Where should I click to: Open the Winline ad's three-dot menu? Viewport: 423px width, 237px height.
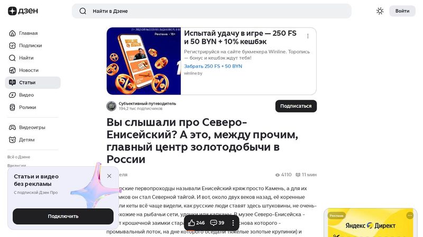(308, 36)
